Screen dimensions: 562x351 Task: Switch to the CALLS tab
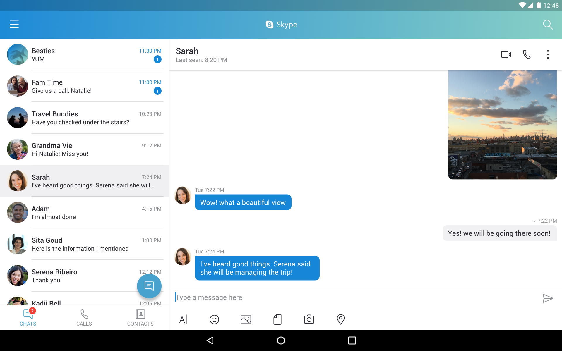click(84, 317)
